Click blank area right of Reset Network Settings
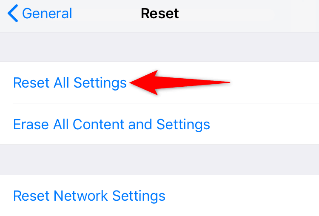 [x=242, y=196]
